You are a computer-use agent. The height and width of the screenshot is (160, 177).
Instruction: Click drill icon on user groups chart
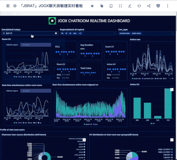tap(172, 140)
